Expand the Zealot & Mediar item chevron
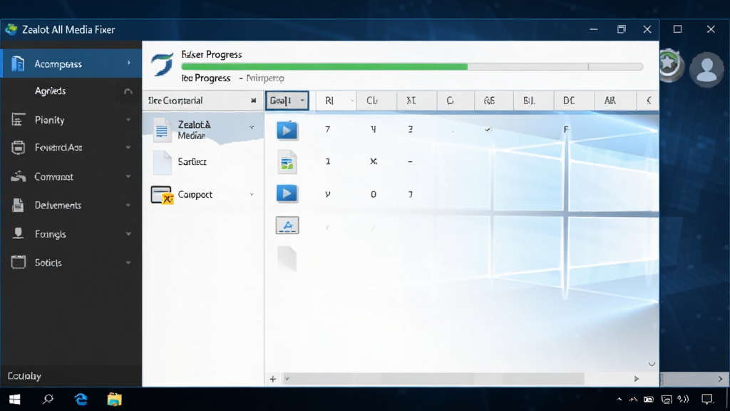This screenshot has height=411, width=730. 252,127
